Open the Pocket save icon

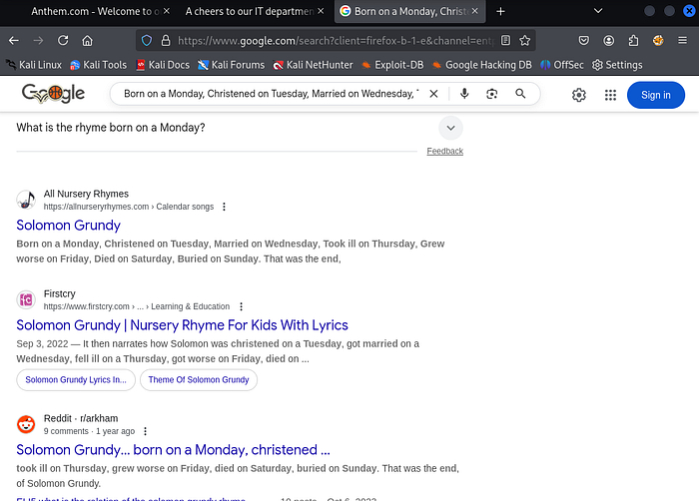583,41
